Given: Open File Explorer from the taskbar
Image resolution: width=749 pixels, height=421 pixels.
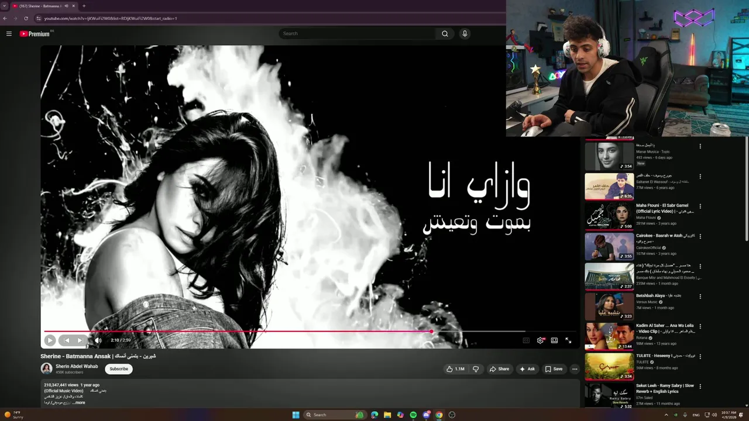Looking at the screenshot, I should [387, 415].
